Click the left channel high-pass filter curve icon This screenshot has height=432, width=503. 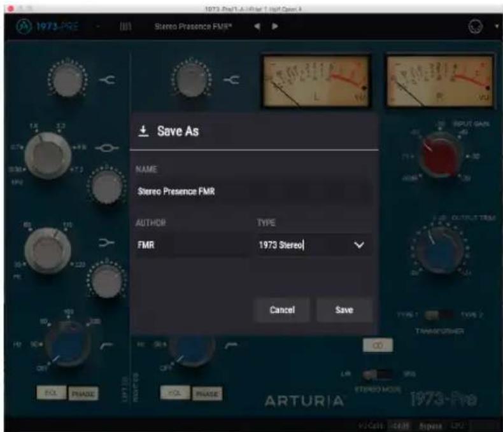[107, 345]
